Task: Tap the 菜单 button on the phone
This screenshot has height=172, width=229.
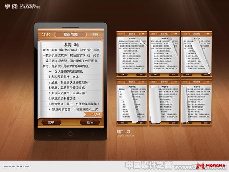Action: [51, 122]
